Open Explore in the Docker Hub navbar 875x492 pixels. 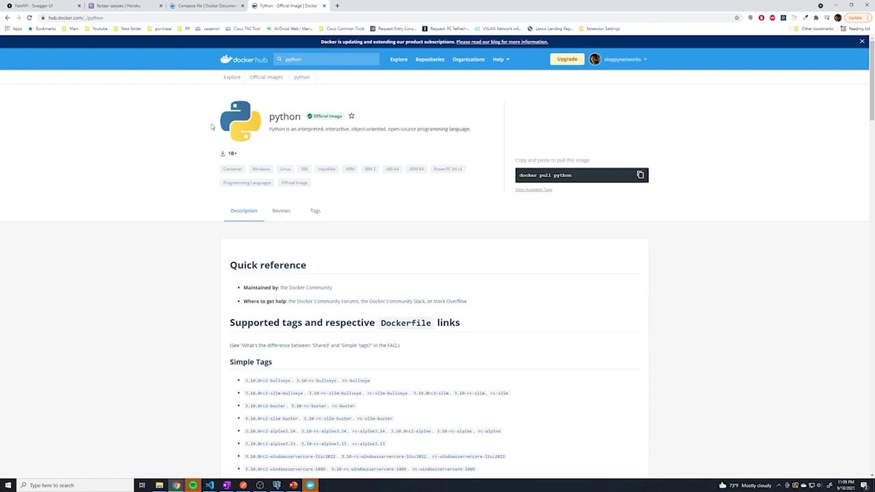[399, 59]
